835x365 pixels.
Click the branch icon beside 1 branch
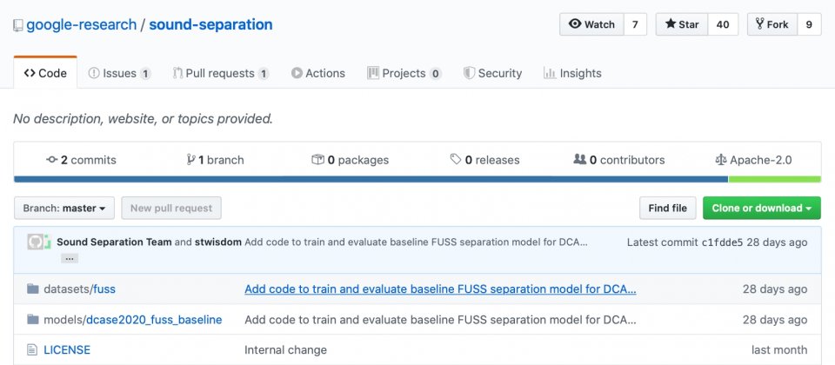(x=191, y=160)
